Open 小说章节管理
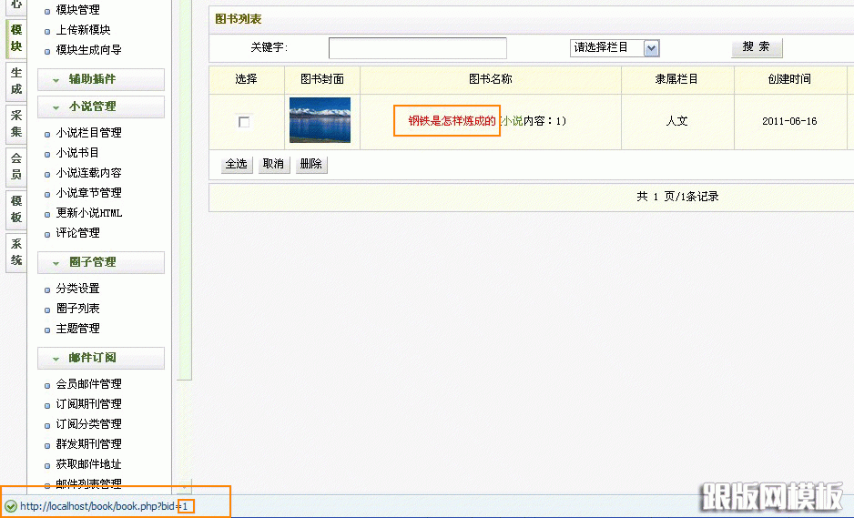The image size is (854, 518). (88, 193)
